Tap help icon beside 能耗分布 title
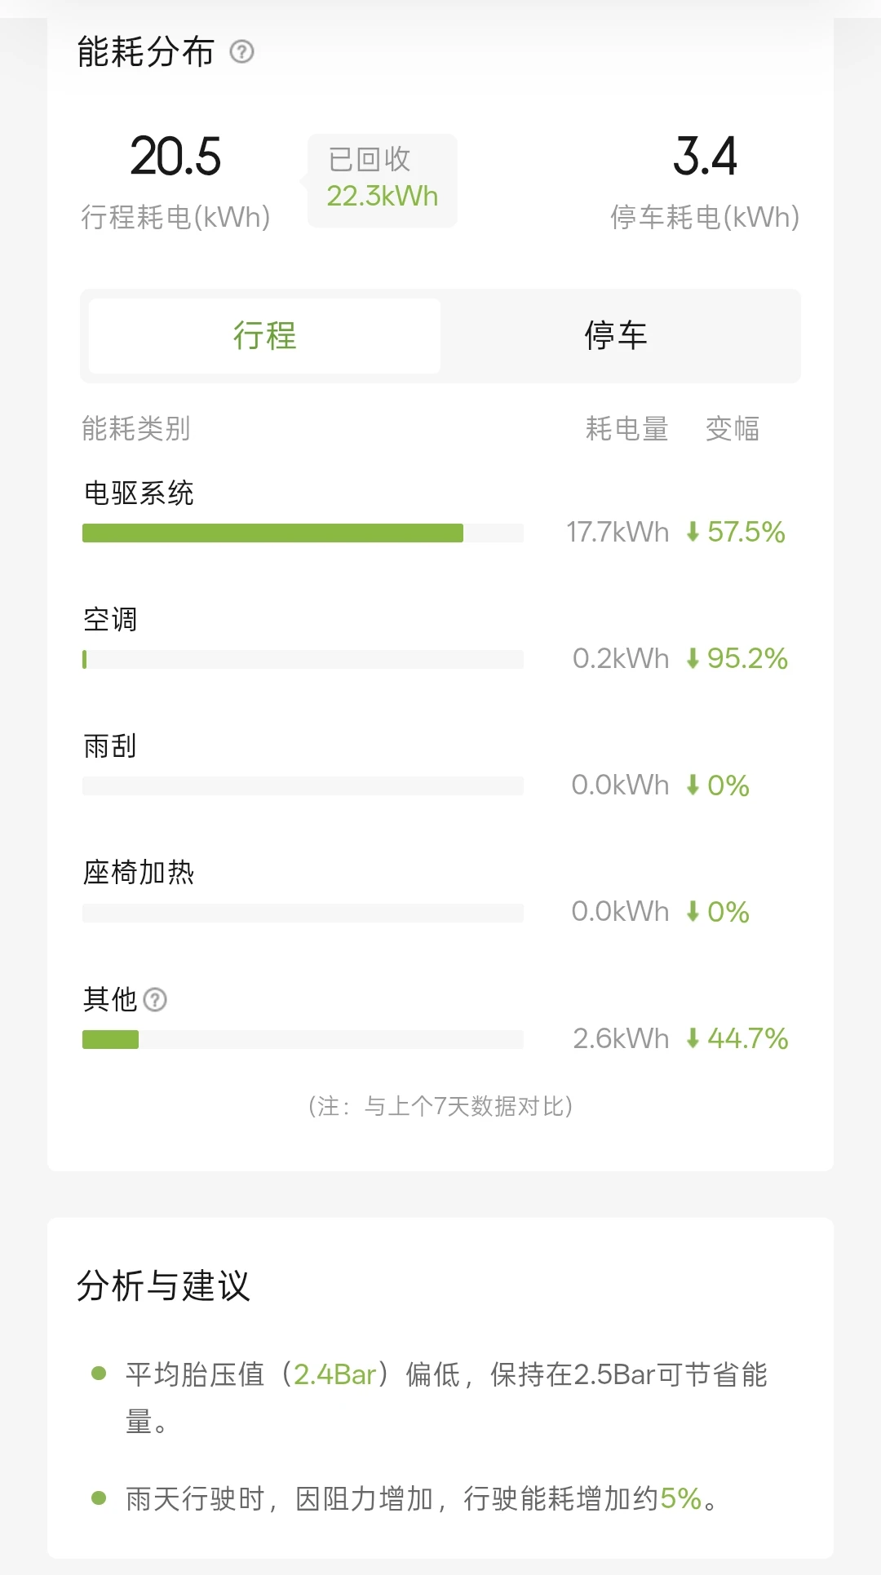881x1575 pixels. 241,52
